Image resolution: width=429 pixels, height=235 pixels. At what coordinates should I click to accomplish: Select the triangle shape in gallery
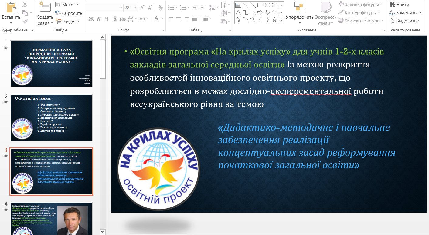tap(238, 12)
